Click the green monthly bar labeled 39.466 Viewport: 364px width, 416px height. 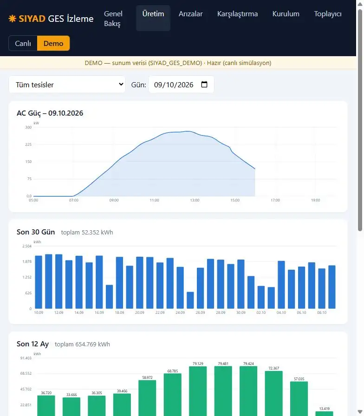click(x=122, y=405)
